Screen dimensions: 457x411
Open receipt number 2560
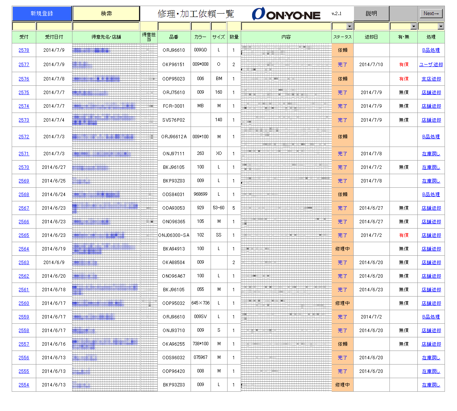click(x=24, y=303)
